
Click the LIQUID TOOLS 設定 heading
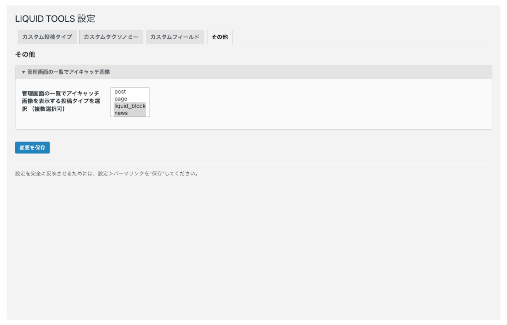[x=55, y=19]
